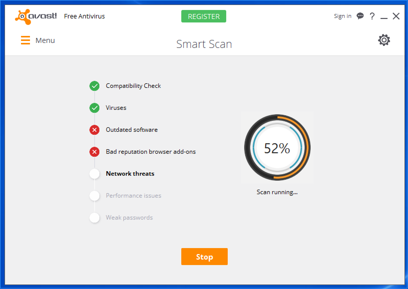Screen dimensions: 408x289
Task: Click the Sign in link
Action: 342,16
